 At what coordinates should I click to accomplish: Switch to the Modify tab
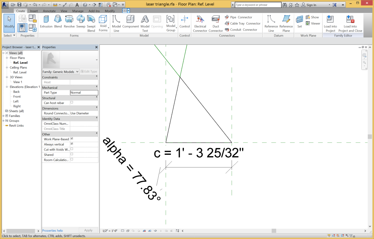110,11
